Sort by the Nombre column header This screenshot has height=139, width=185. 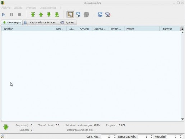point(28,29)
